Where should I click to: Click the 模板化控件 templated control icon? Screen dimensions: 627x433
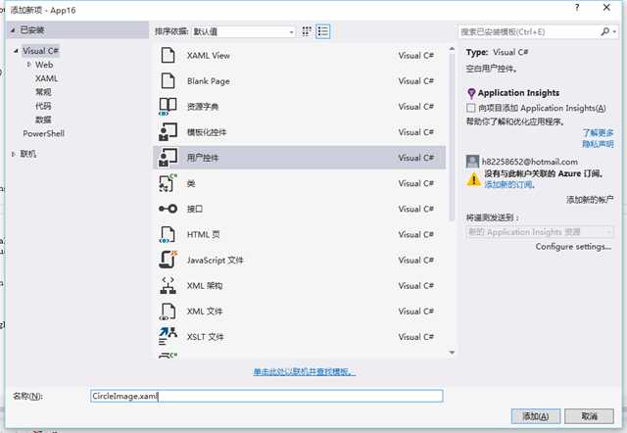click(168, 132)
